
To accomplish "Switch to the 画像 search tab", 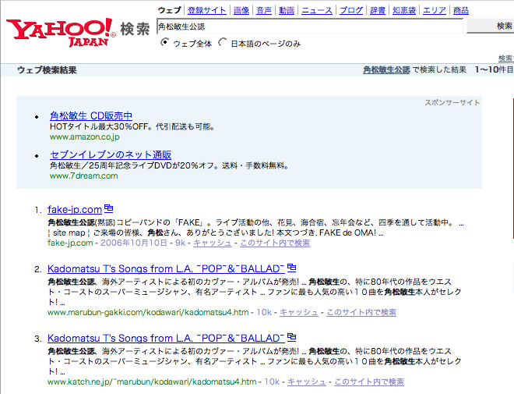I will pos(241,10).
